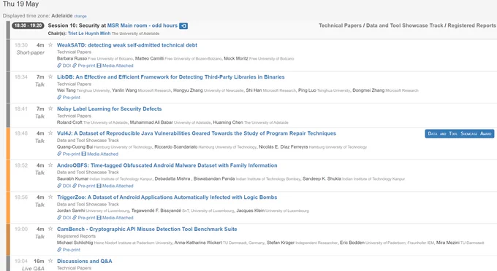
Task: Click author Saurabh Kumar
Action: point(72,179)
